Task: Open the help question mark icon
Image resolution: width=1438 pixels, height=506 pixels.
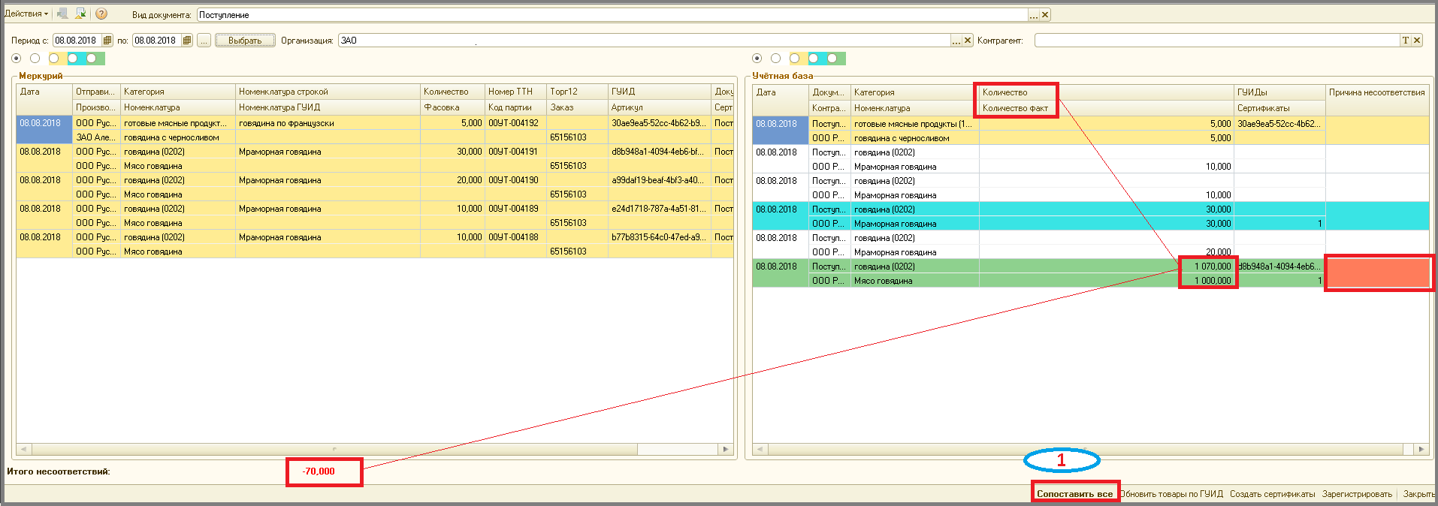Action: tap(101, 14)
